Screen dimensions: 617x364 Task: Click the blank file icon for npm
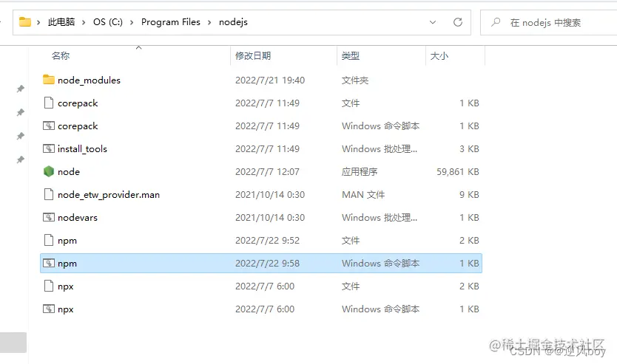pos(48,240)
